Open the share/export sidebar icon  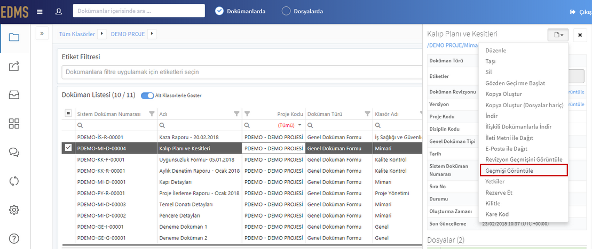pos(14,67)
